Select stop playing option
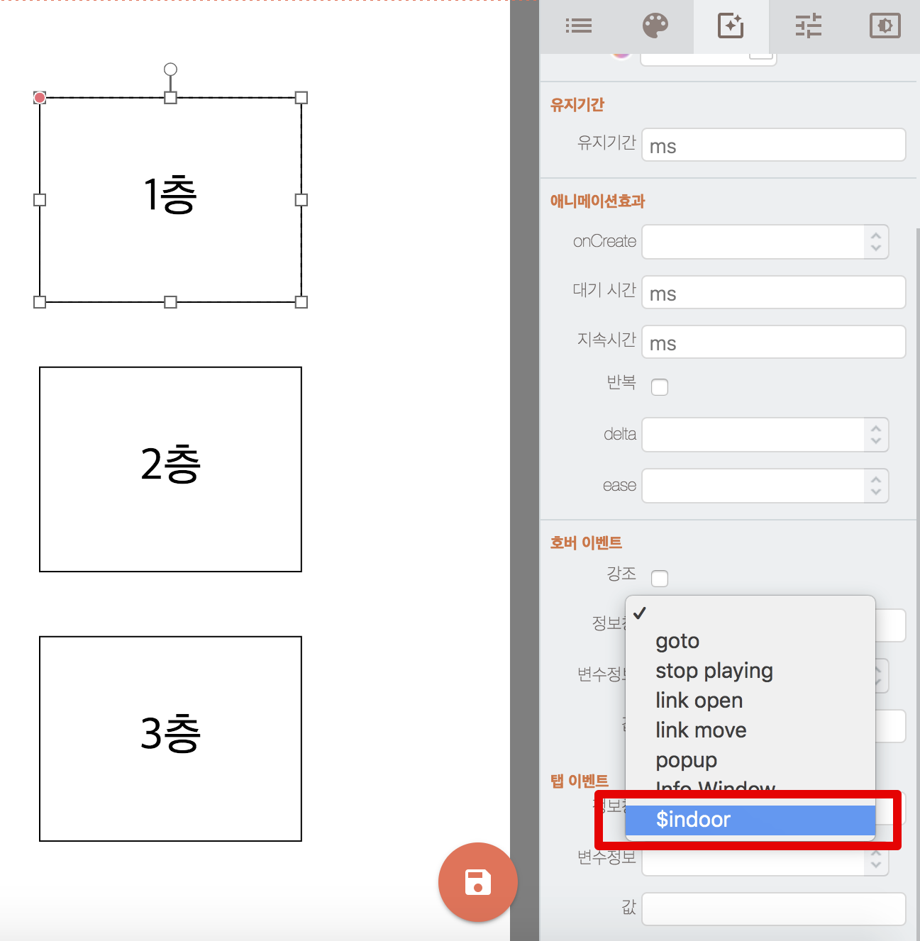 point(750,671)
